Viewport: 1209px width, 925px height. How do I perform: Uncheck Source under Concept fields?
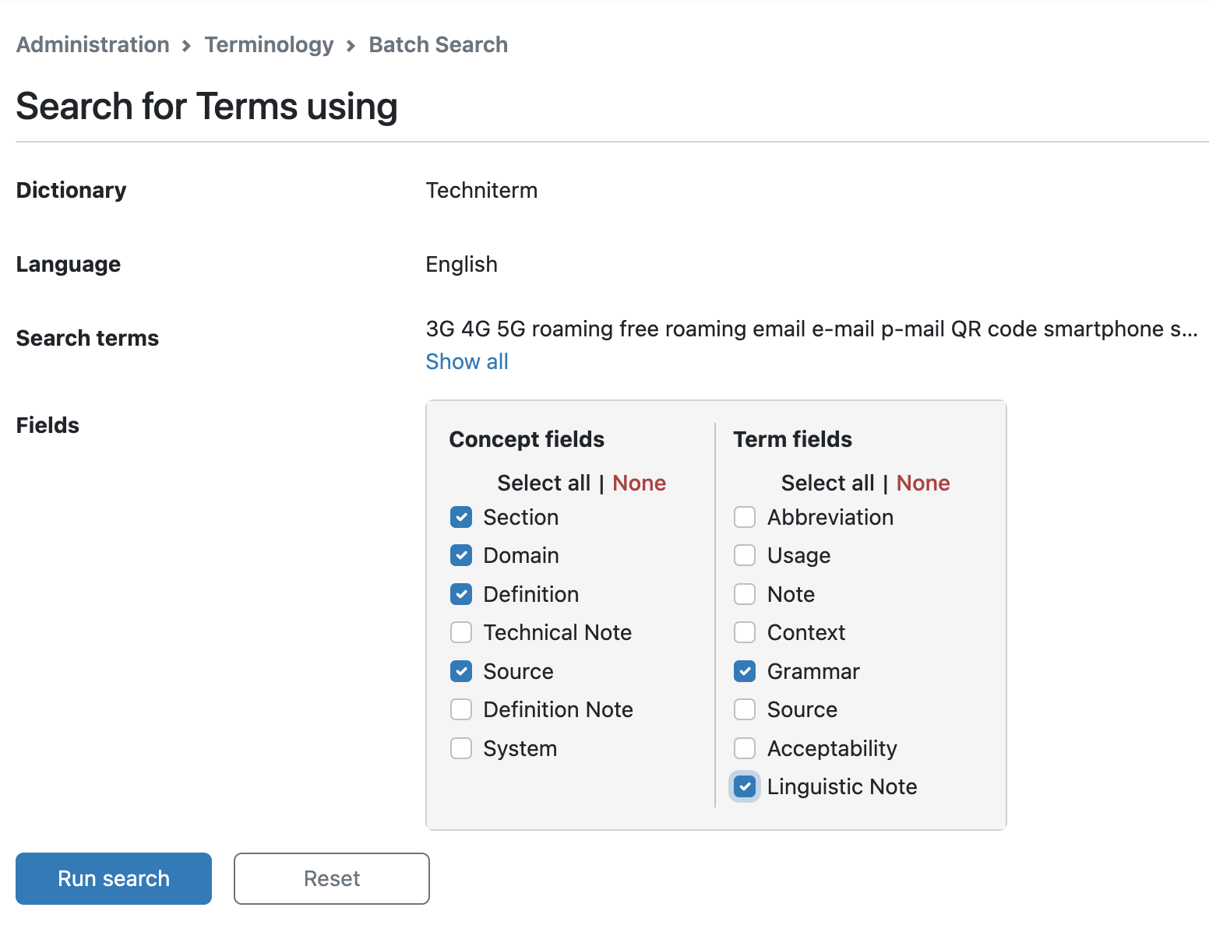461,671
